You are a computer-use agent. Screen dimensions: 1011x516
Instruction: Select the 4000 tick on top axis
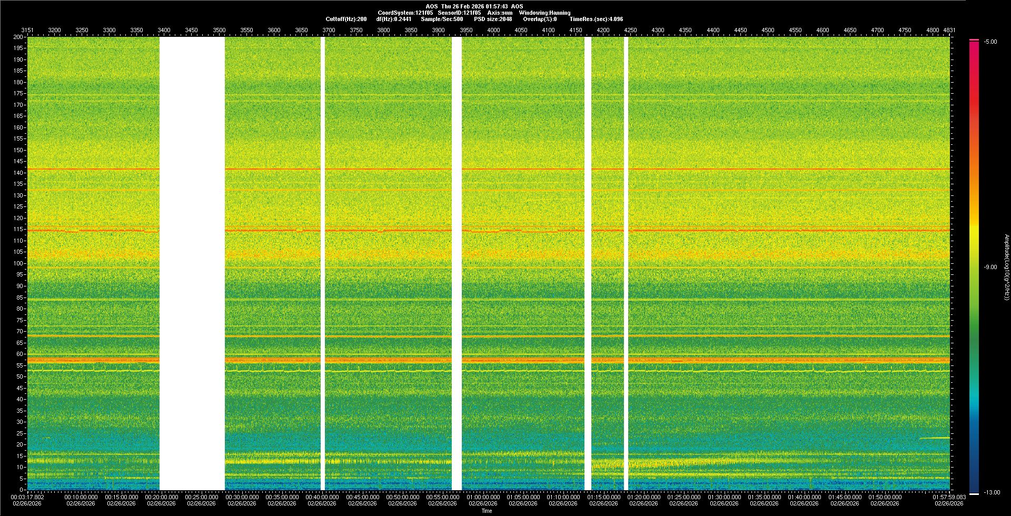click(x=493, y=30)
